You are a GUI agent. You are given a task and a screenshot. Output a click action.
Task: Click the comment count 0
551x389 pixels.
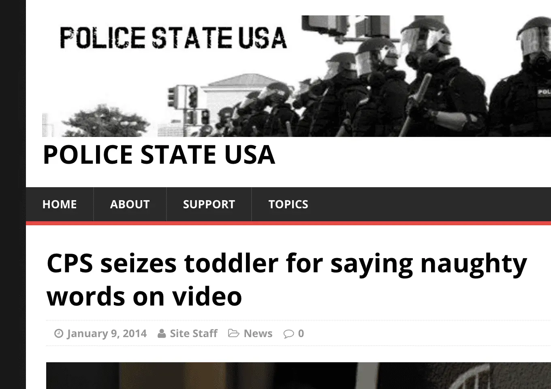click(x=301, y=333)
